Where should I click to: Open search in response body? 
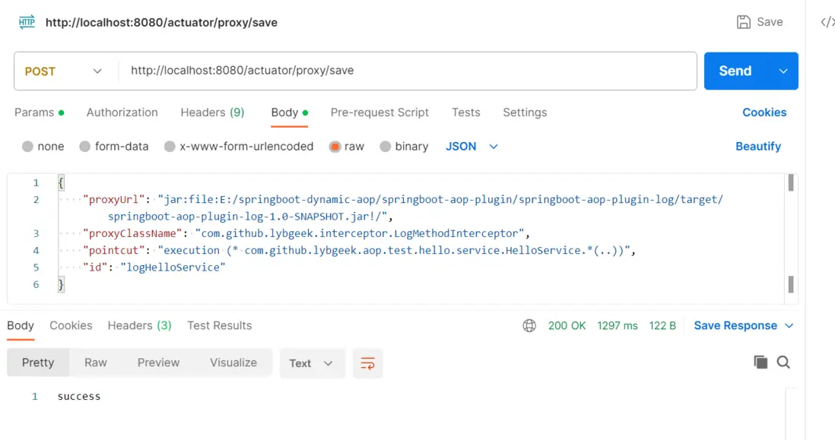(x=783, y=362)
